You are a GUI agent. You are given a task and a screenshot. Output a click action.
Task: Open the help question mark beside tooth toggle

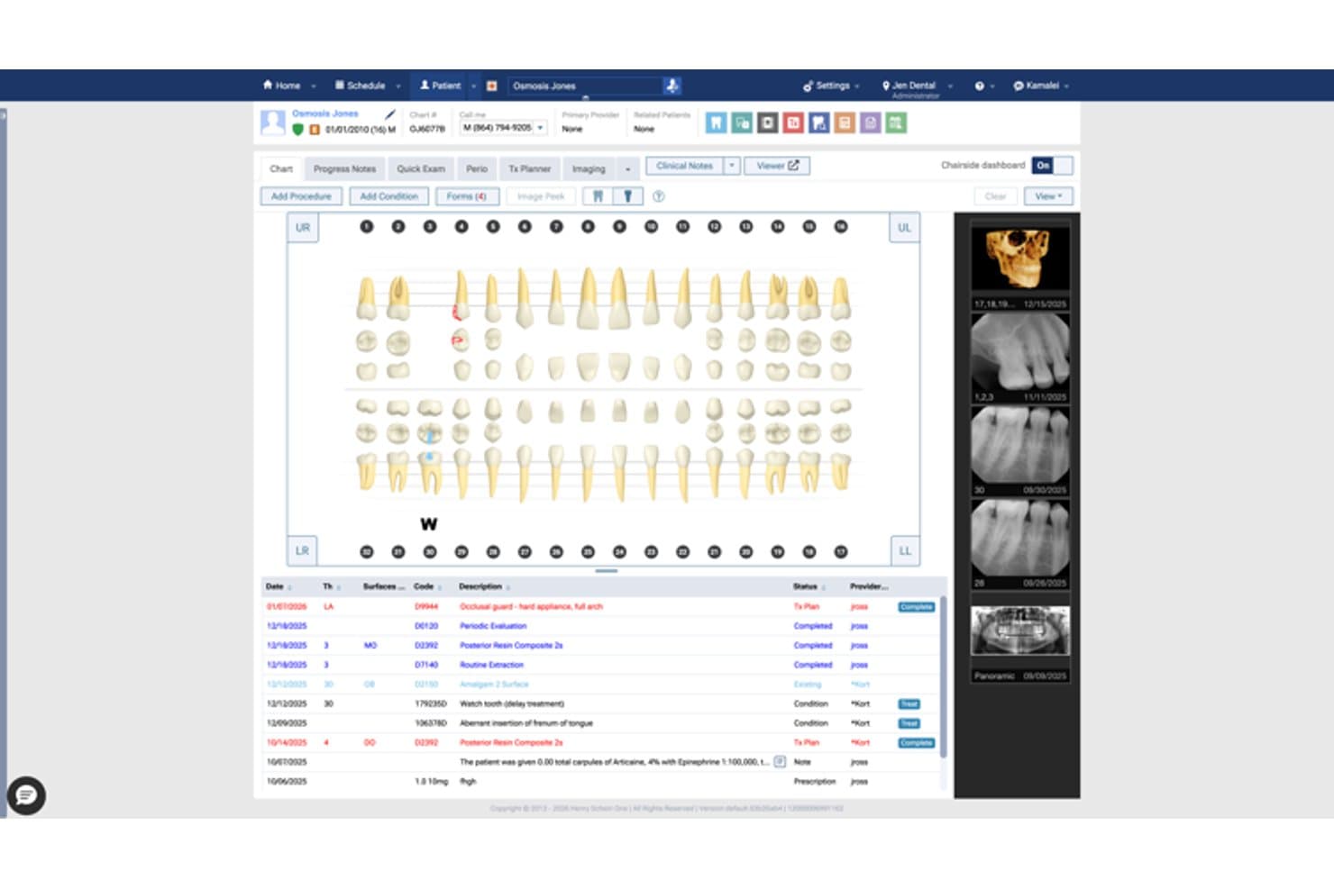[x=659, y=196]
